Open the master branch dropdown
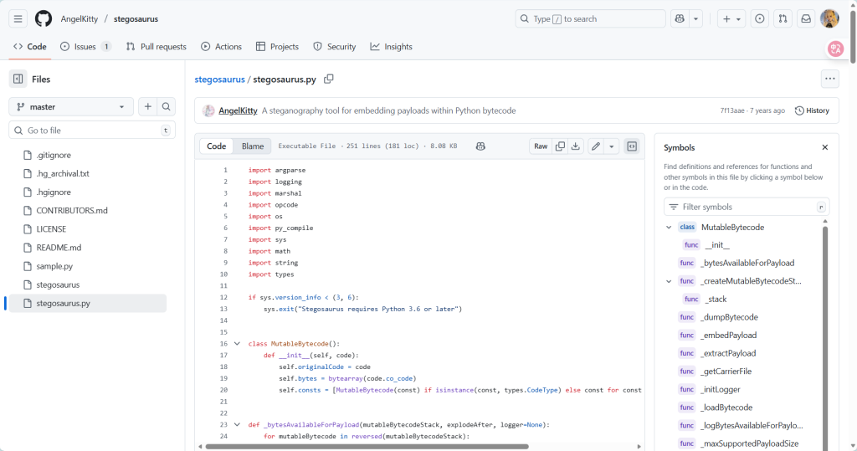Viewport: 857px width, 451px height. 71,107
